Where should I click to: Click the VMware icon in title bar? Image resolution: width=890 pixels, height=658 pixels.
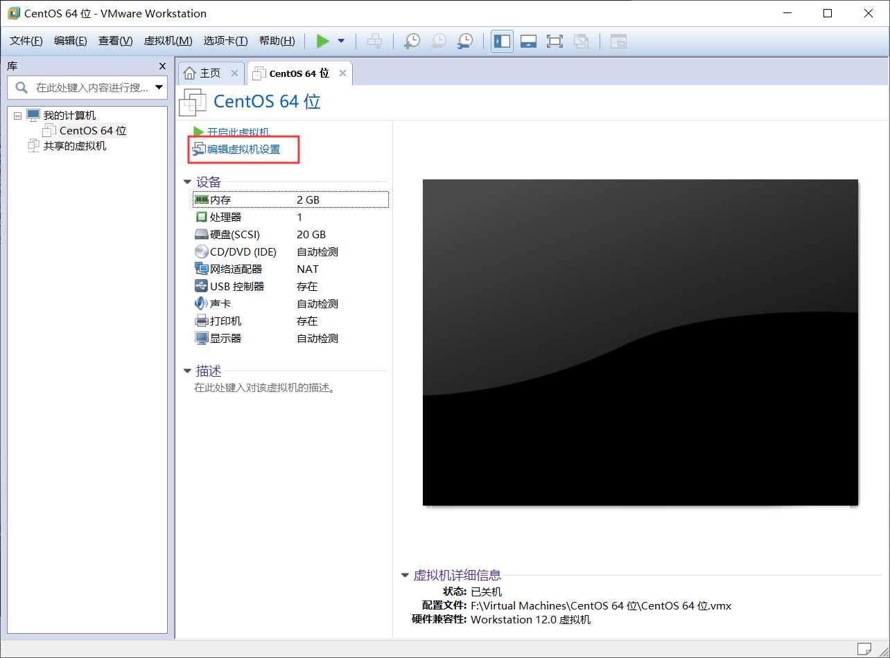point(13,13)
